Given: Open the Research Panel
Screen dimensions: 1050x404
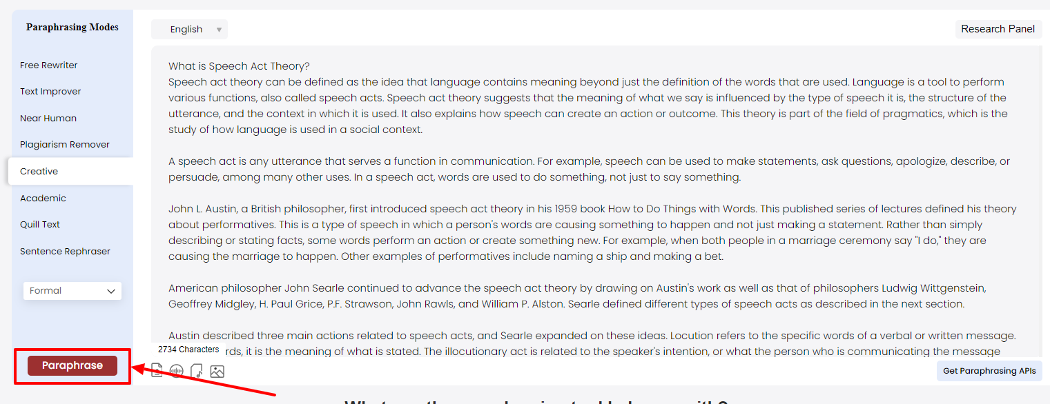Looking at the screenshot, I should coord(998,29).
